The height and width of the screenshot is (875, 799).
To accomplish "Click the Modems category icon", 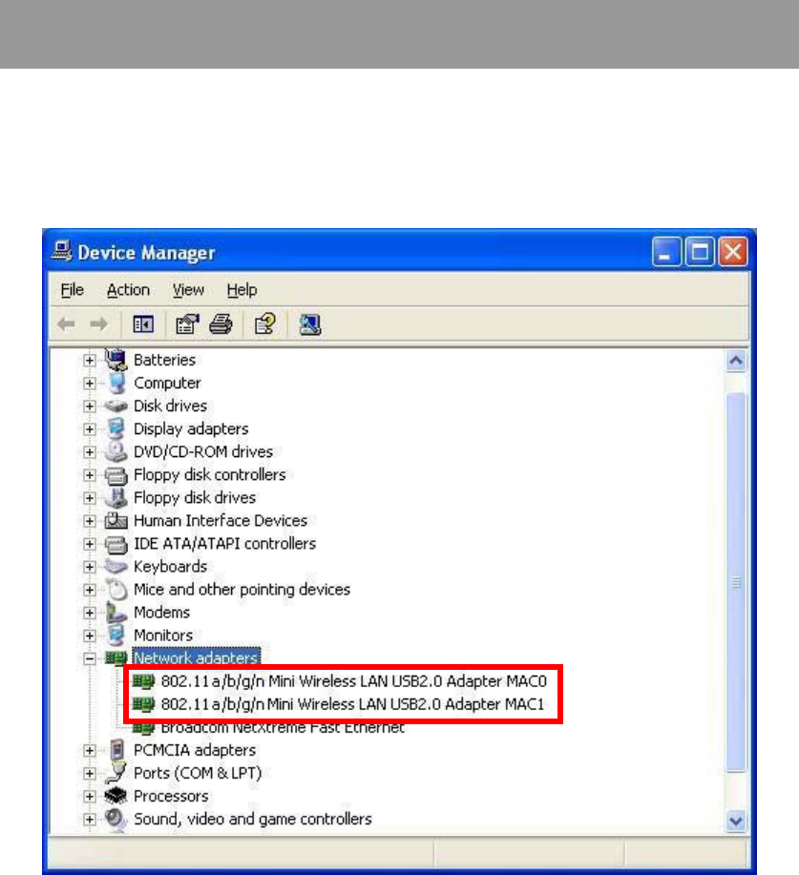I will pyautogui.click(x=116, y=613).
